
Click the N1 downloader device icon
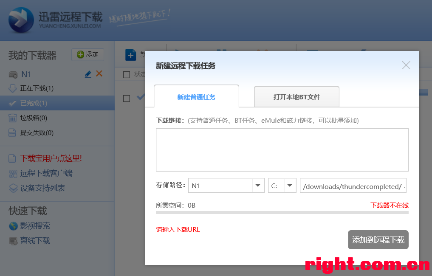[x=13, y=74]
